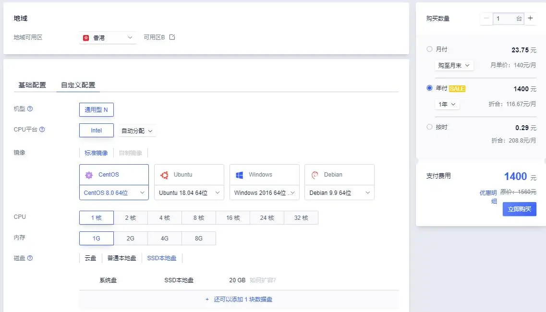Select the SSD本地盘 disk type tab
This screenshot has width=546, height=312.
click(161, 258)
